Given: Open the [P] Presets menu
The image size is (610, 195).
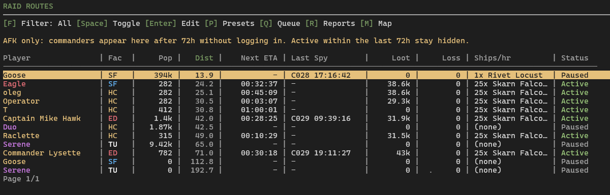Looking at the screenshot, I should 229,23.
